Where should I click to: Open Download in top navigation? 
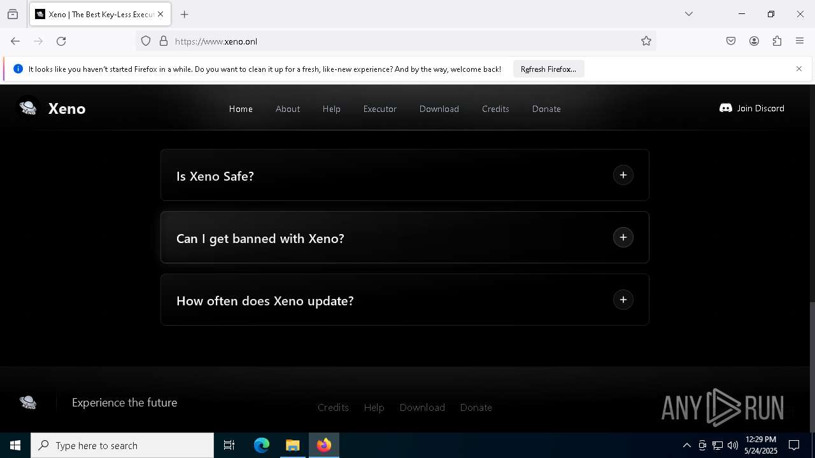point(439,109)
